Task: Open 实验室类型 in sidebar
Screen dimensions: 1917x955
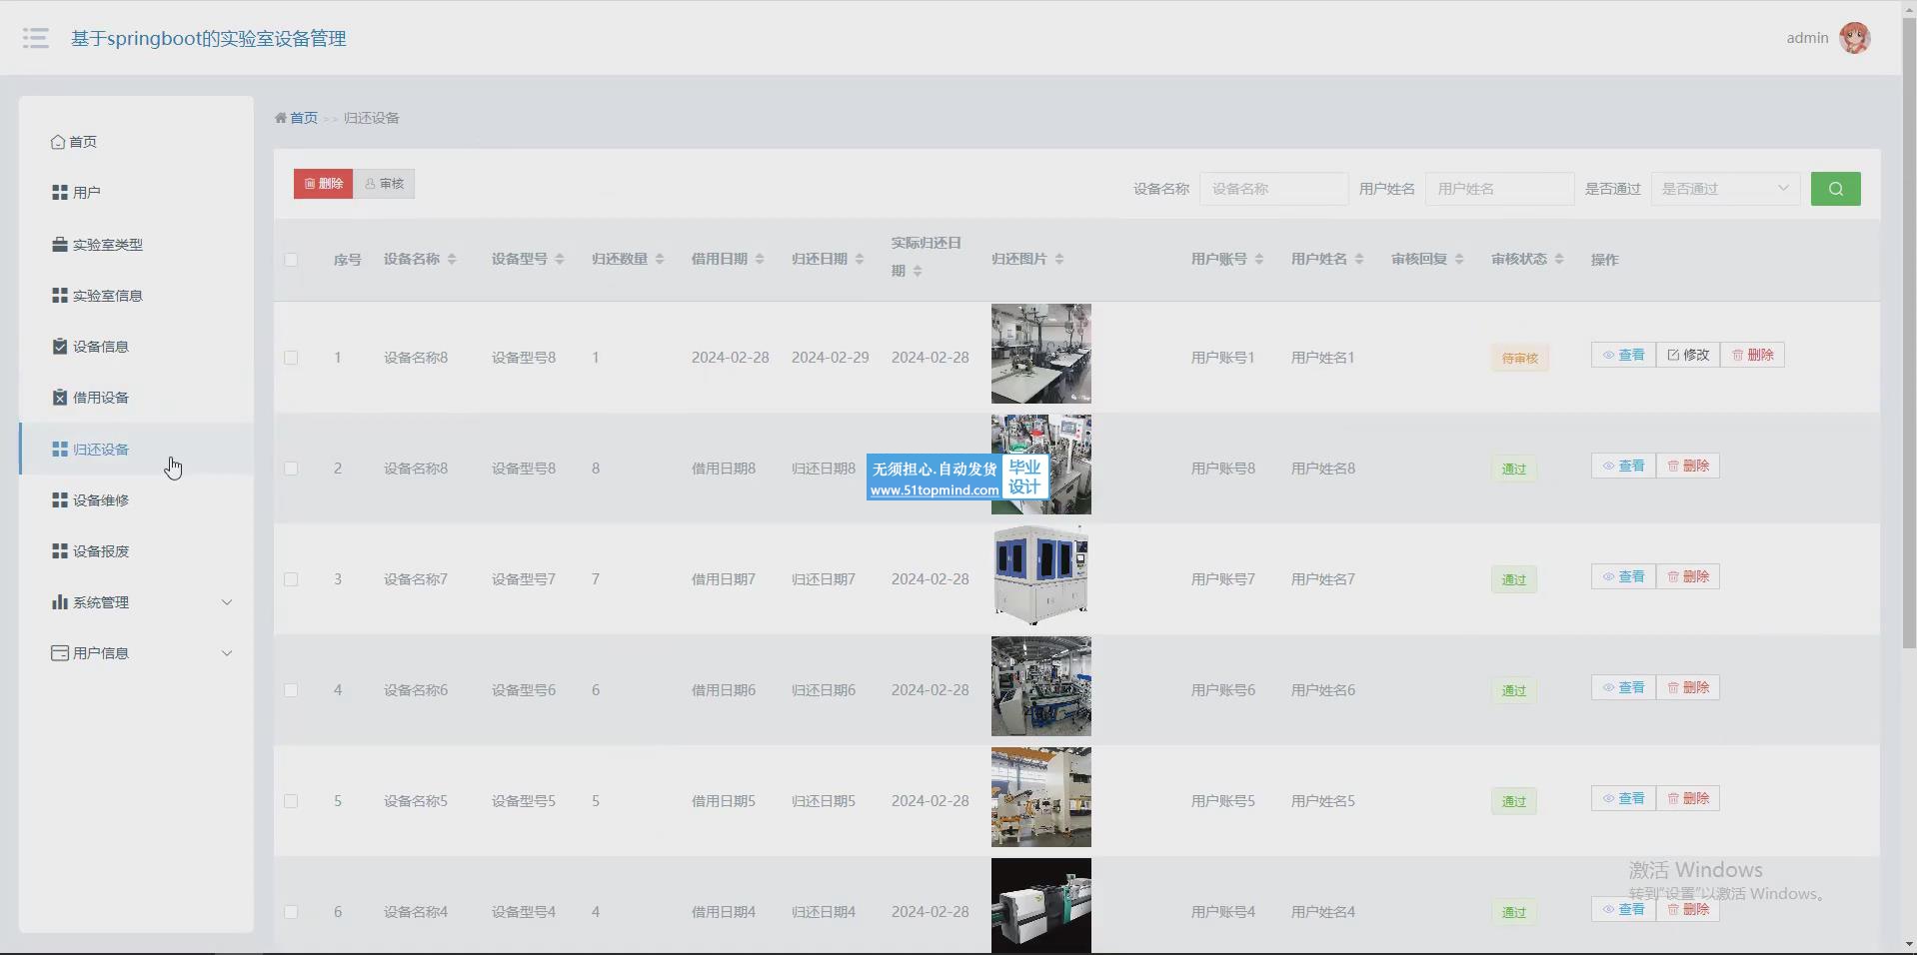Action: tap(137, 245)
